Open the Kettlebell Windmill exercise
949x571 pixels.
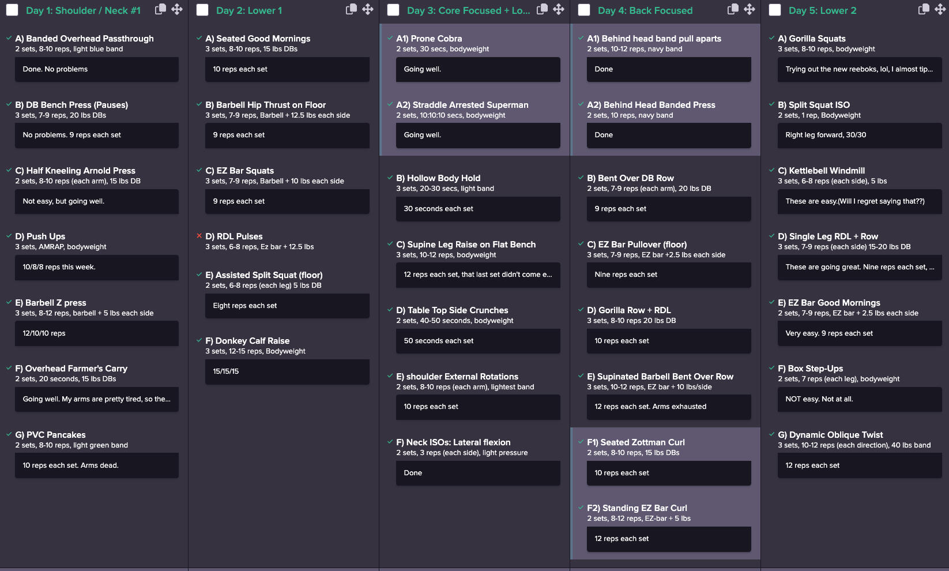click(826, 171)
